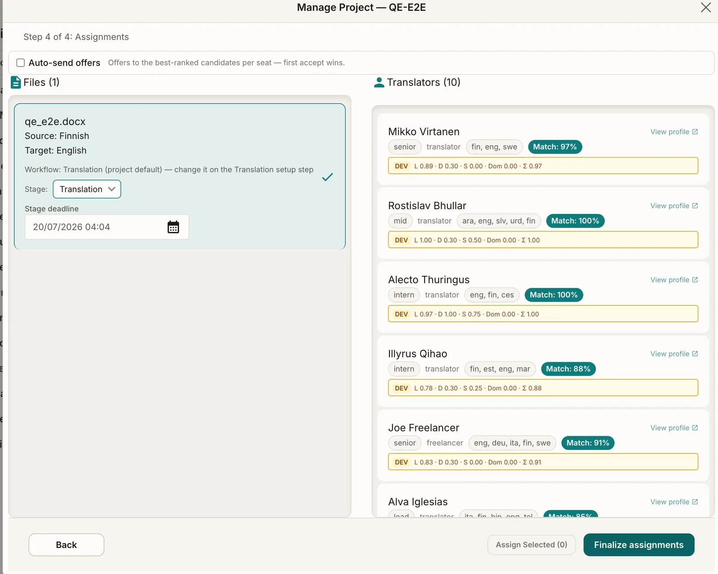Image resolution: width=718 pixels, height=574 pixels.
Task: Click the Translators (10) heading
Action: tap(424, 83)
